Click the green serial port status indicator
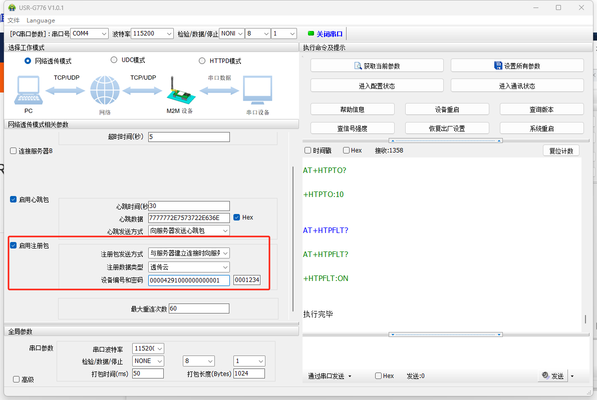The image size is (597, 400). click(x=311, y=33)
